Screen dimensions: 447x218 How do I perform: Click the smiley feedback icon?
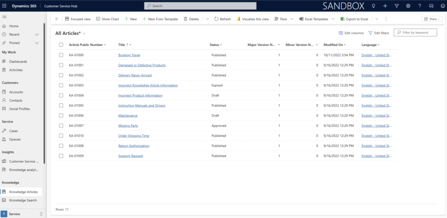pos(442,6)
